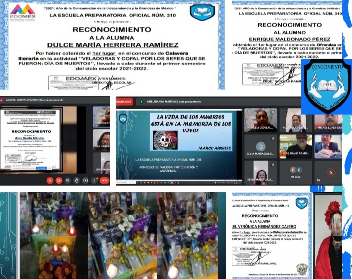Open the three-dot more options menu
Viewport: 352px width, 279px height.
[x=94, y=180]
